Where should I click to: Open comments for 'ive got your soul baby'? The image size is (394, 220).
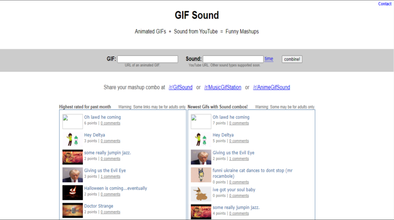pos(239,196)
